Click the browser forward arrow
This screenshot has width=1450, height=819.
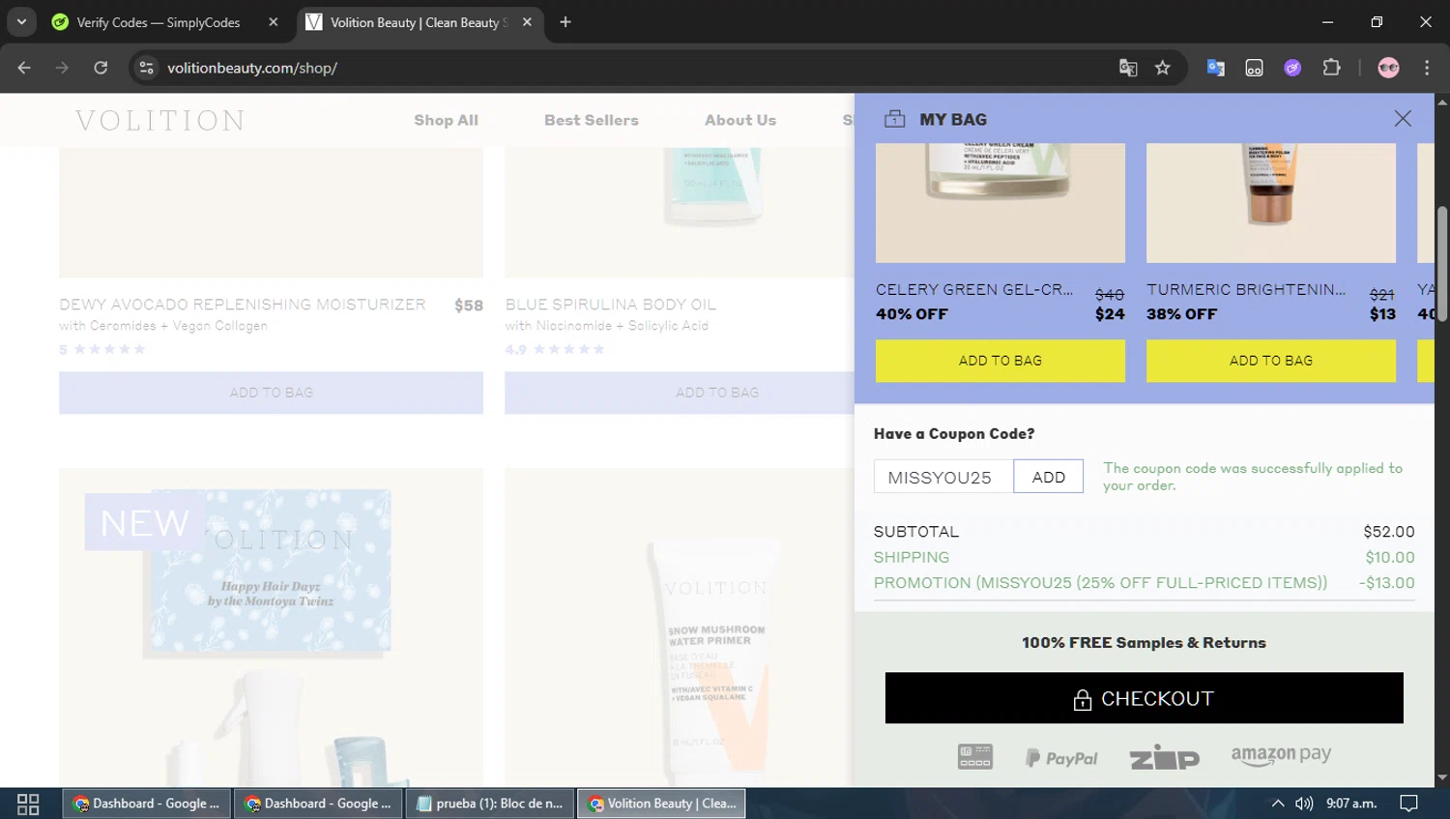tap(62, 68)
